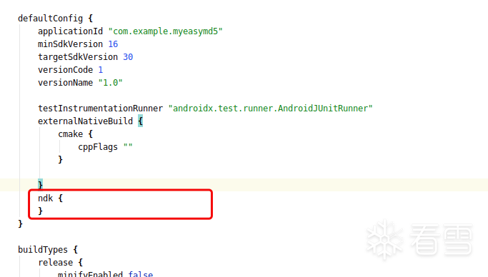Click the versionCode value 1
Screen dimensions: 488x277
coord(101,70)
